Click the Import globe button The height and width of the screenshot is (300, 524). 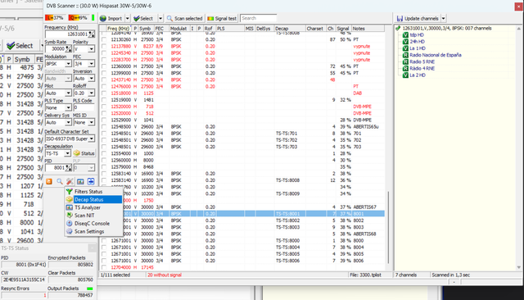point(111,18)
